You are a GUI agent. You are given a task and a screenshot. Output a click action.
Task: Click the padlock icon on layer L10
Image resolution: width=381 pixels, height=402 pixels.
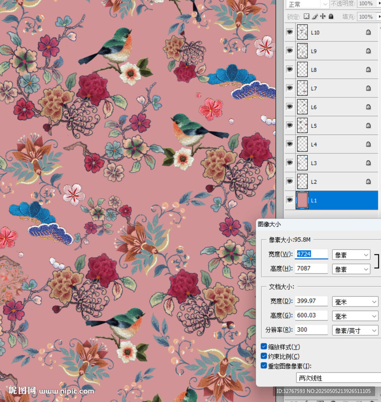click(x=368, y=33)
